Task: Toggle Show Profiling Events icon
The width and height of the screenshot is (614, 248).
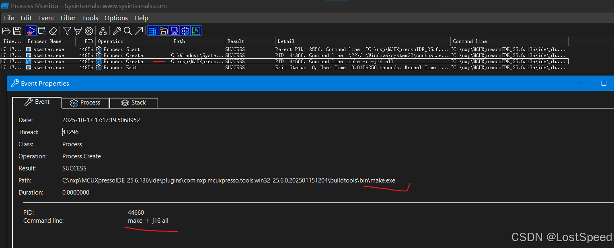Action: (196, 31)
